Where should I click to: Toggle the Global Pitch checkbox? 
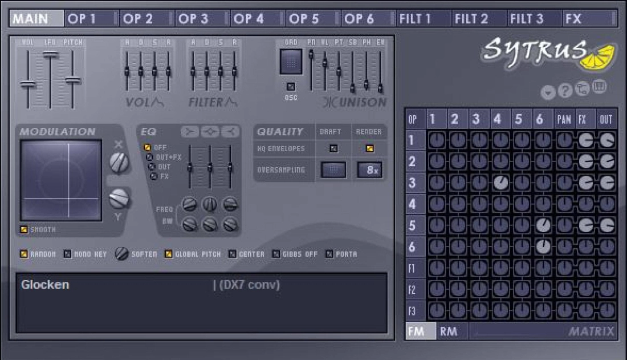tap(169, 254)
